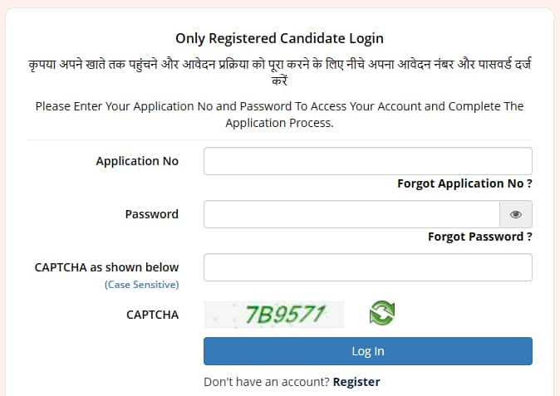Viewport: 560px width, 396px height.
Task: Click the CAPTCHA label beside the code image
Action: pyautogui.click(x=152, y=314)
